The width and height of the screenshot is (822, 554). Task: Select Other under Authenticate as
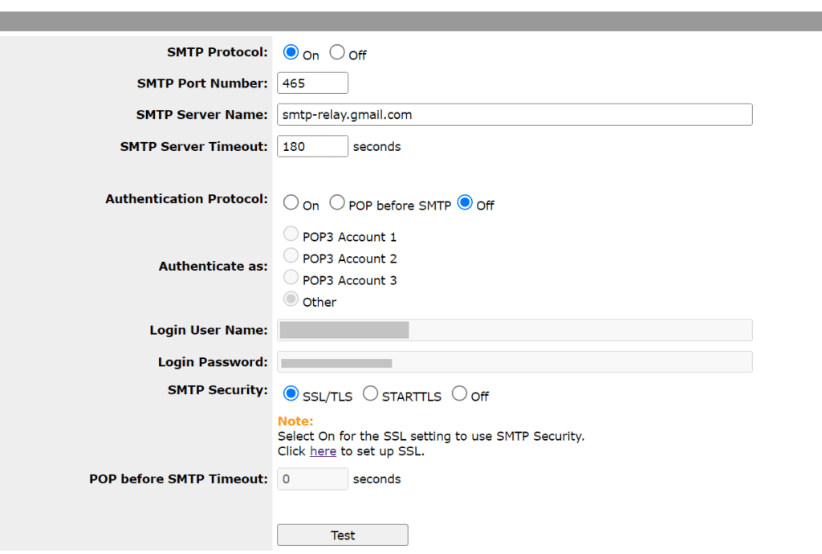coord(291,298)
